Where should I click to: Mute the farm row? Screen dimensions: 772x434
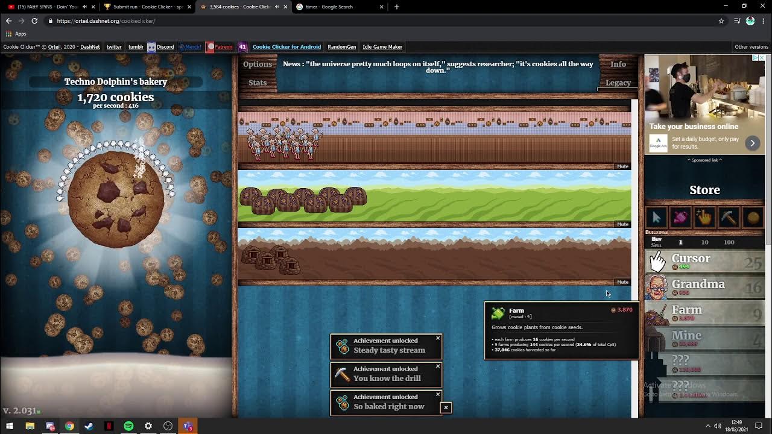tap(622, 224)
